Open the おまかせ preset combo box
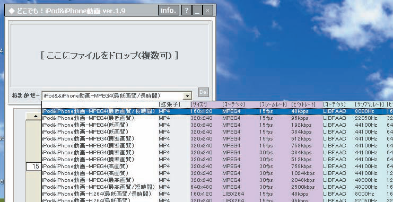The height and width of the screenshot is (202, 393). [117, 95]
